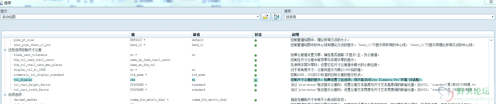Click the DEFAULT * value of pipe_pt_size
This screenshot has width=496, height=104.
pos(138,40)
